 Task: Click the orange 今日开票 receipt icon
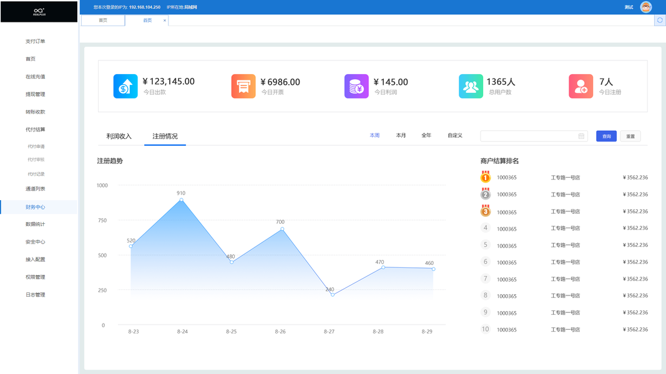[x=243, y=86]
